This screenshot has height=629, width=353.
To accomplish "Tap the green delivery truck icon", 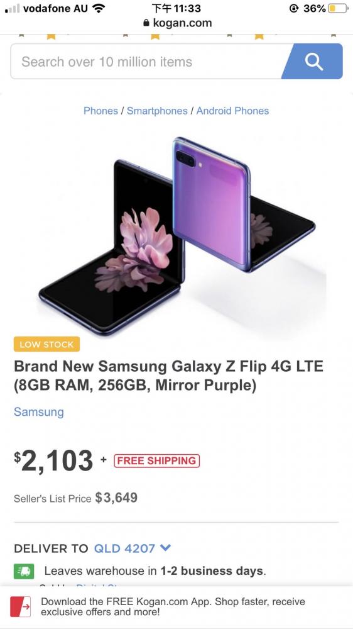I will point(24,571).
